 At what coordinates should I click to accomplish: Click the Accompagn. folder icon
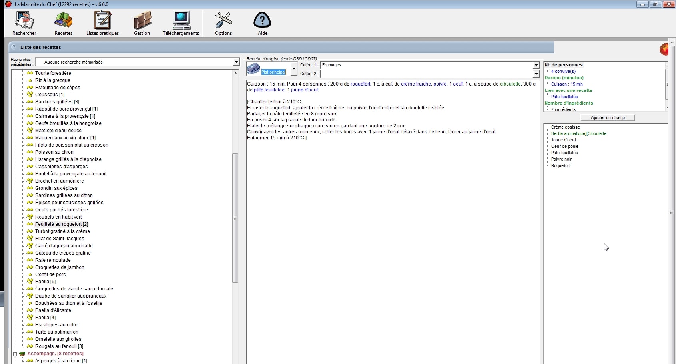pos(22,354)
